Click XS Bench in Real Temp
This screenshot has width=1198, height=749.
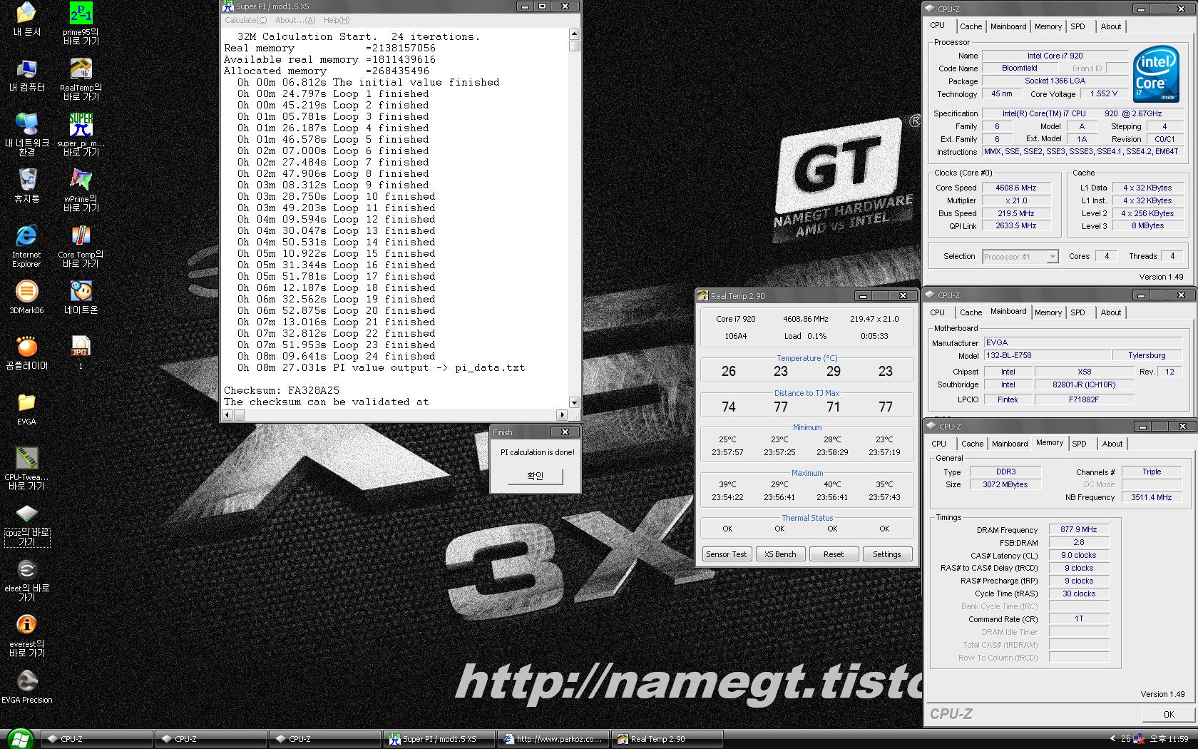pos(779,554)
